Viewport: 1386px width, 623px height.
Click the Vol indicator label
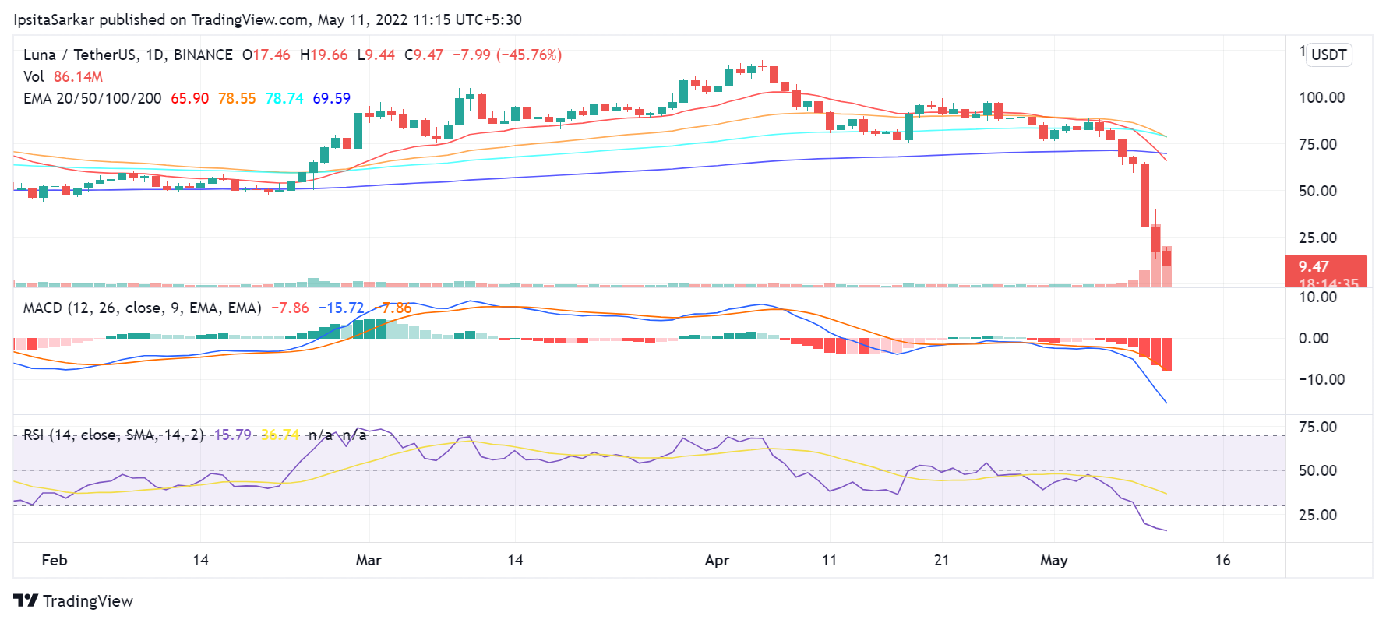click(34, 76)
